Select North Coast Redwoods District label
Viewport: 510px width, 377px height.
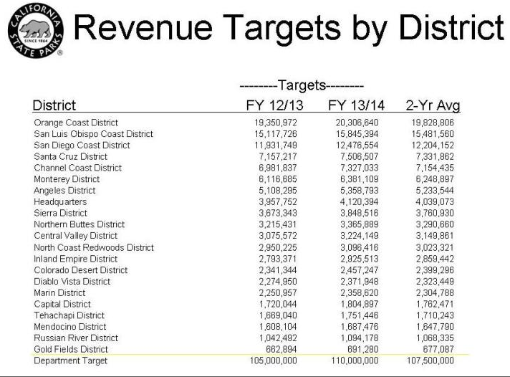[94, 247]
